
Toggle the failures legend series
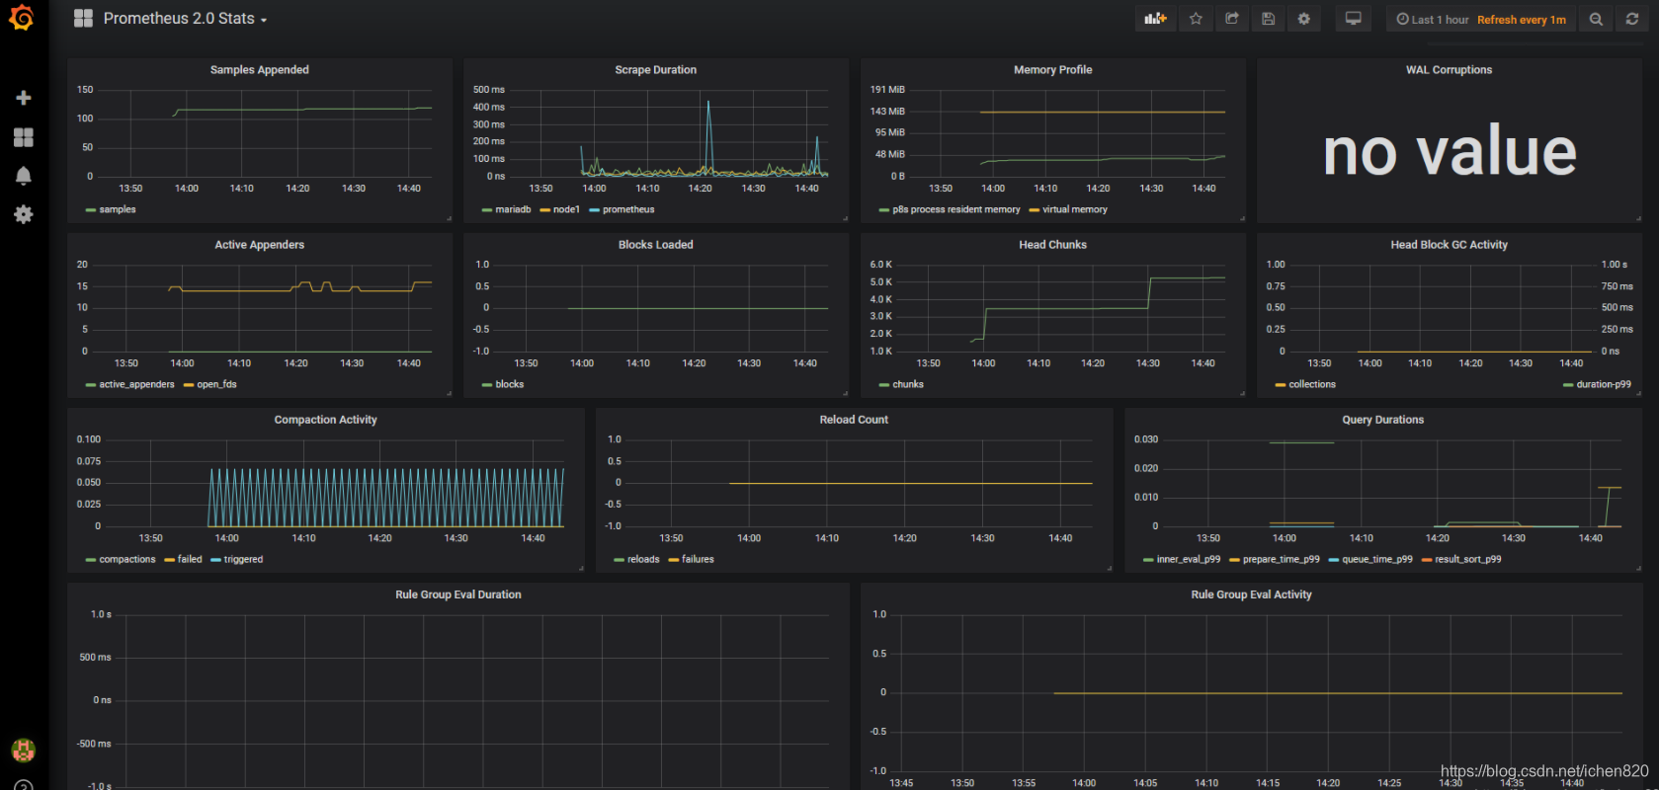click(698, 559)
